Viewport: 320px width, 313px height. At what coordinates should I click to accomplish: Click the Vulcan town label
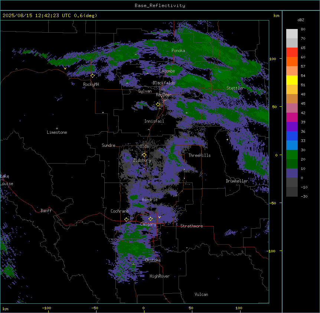(x=201, y=294)
